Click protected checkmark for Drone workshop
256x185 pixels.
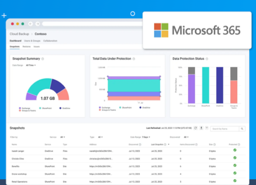coord(235,173)
